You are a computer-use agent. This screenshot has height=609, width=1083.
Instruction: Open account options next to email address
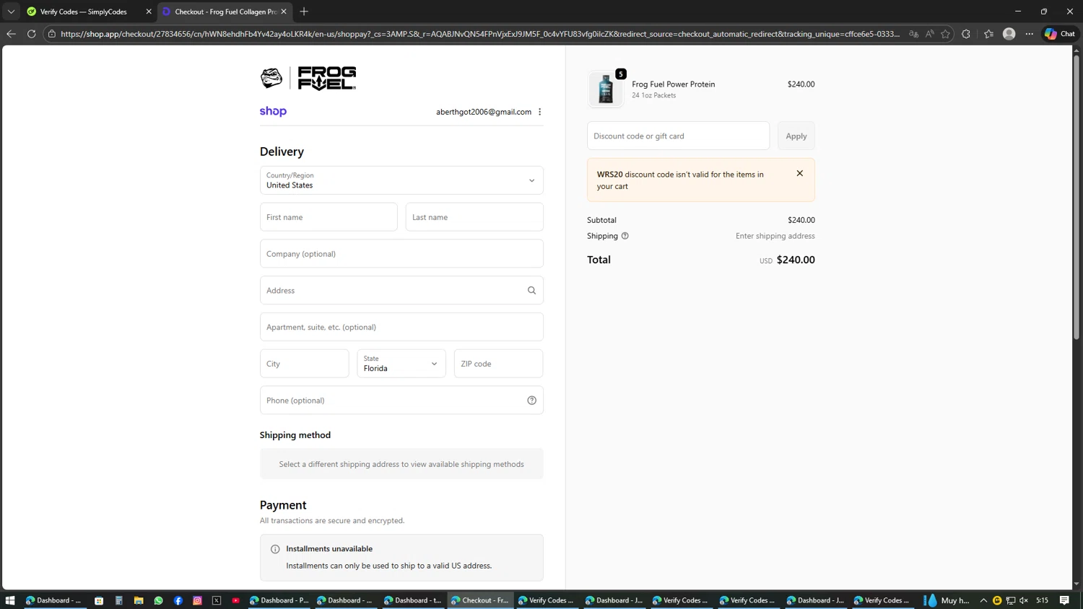540,112
